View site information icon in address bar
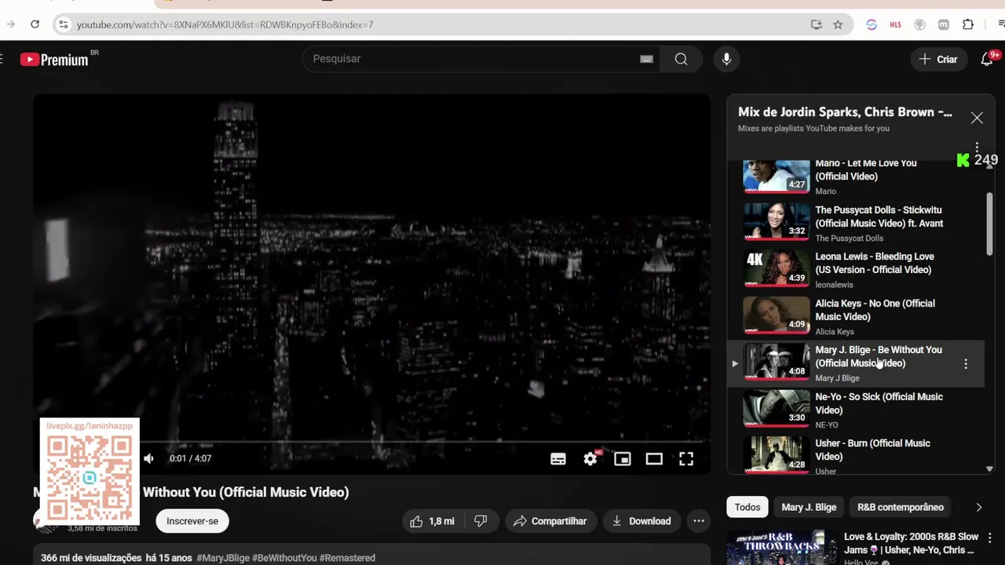The image size is (1005, 565). click(x=64, y=24)
